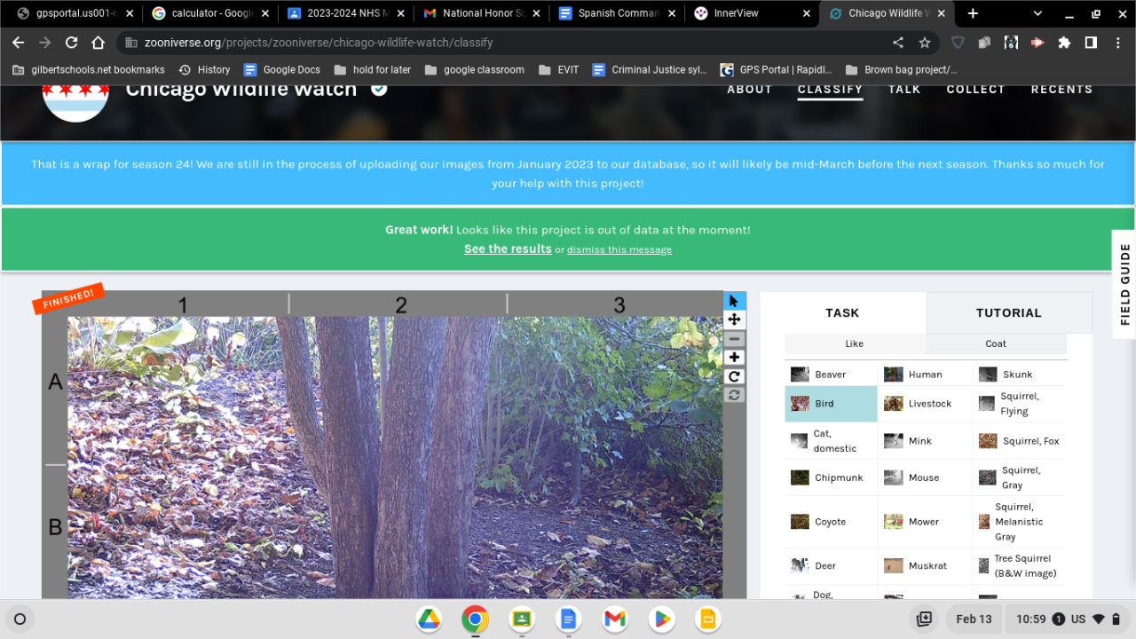Switch to the calculator Google tab

click(x=209, y=13)
